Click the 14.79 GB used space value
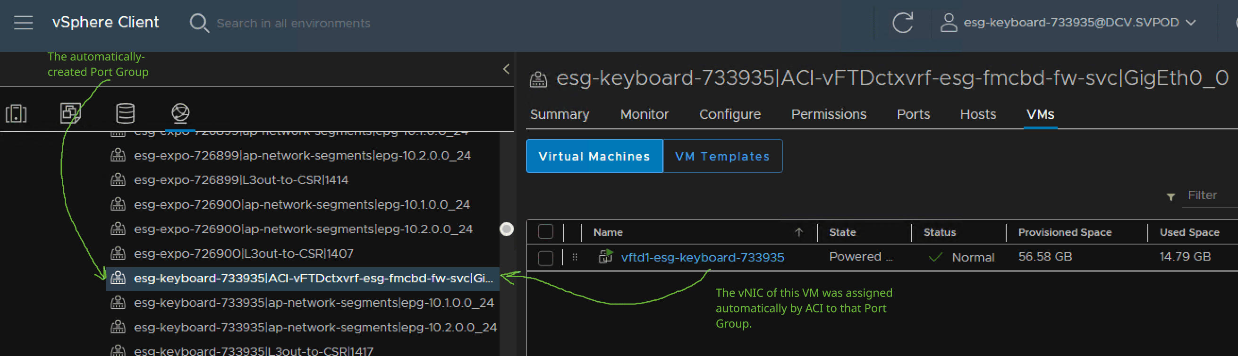 [x=1185, y=256]
